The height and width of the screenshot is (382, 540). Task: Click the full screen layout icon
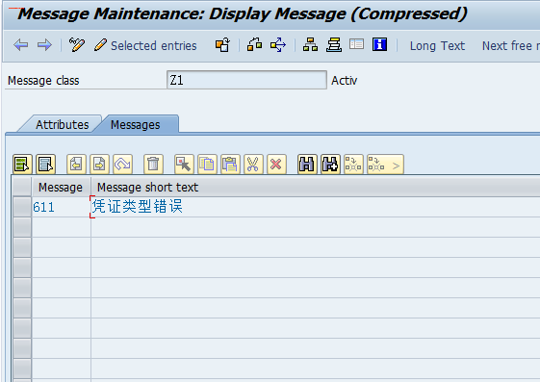click(x=356, y=44)
